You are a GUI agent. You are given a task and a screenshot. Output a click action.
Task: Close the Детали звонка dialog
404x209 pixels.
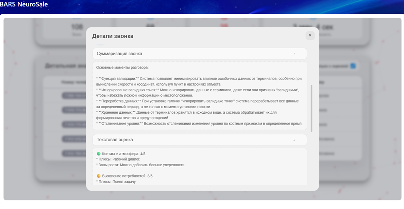click(x=310, y=36)
